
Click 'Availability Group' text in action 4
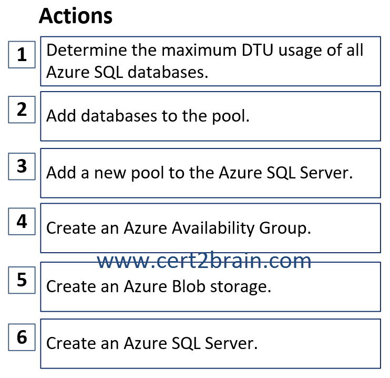[x=241, y=228]
